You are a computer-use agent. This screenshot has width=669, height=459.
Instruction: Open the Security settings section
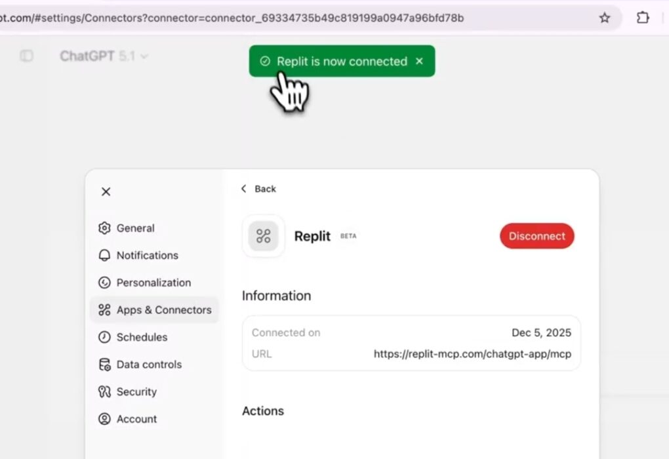[x=136, y=391]
